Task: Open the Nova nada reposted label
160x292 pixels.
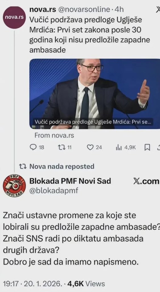Action: (x=62, y=166)
